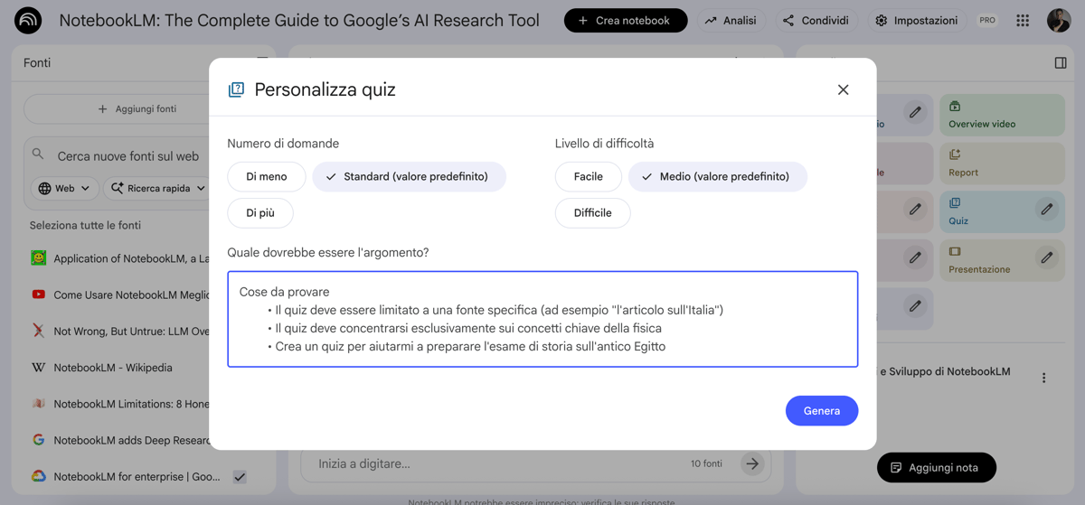Click the pencil icon on the Quiz tile

[x=1046, y=210]
